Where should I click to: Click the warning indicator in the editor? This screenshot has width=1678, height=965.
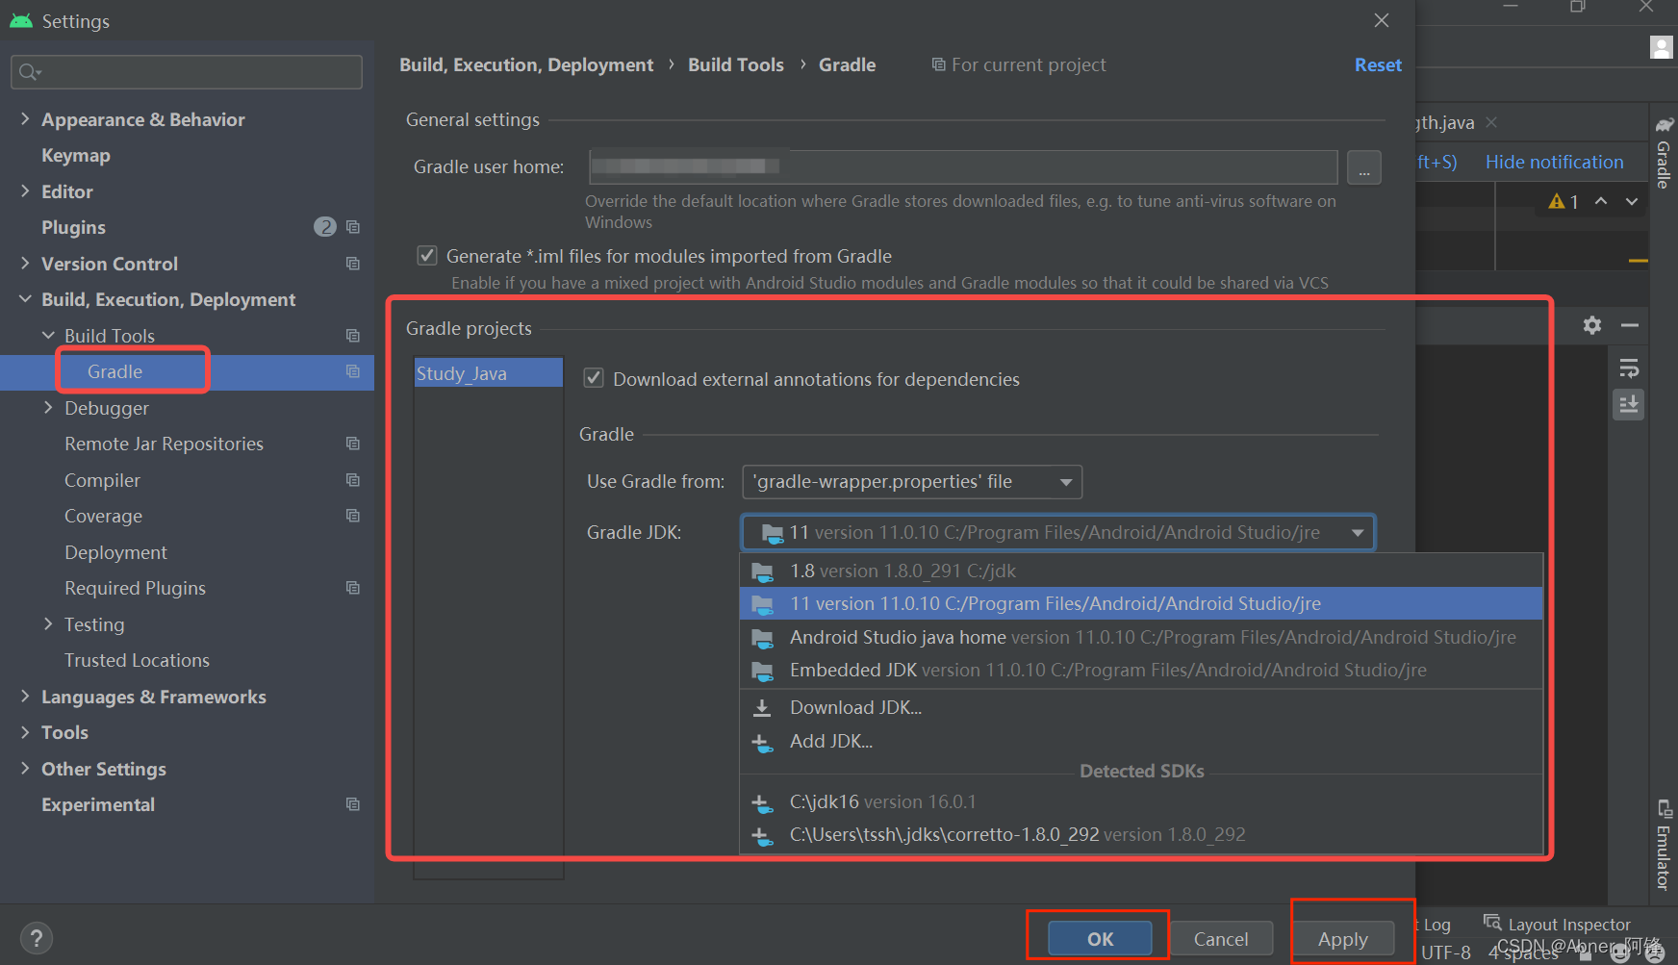click(1563, 201)
